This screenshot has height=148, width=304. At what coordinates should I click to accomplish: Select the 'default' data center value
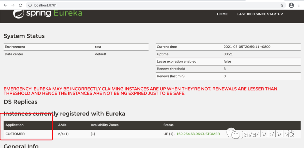click(100, 54)
